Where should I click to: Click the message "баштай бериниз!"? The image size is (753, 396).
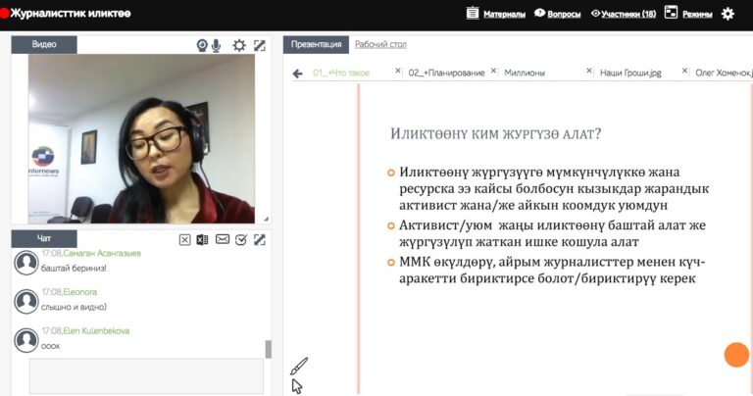click(x=74, y=268)
